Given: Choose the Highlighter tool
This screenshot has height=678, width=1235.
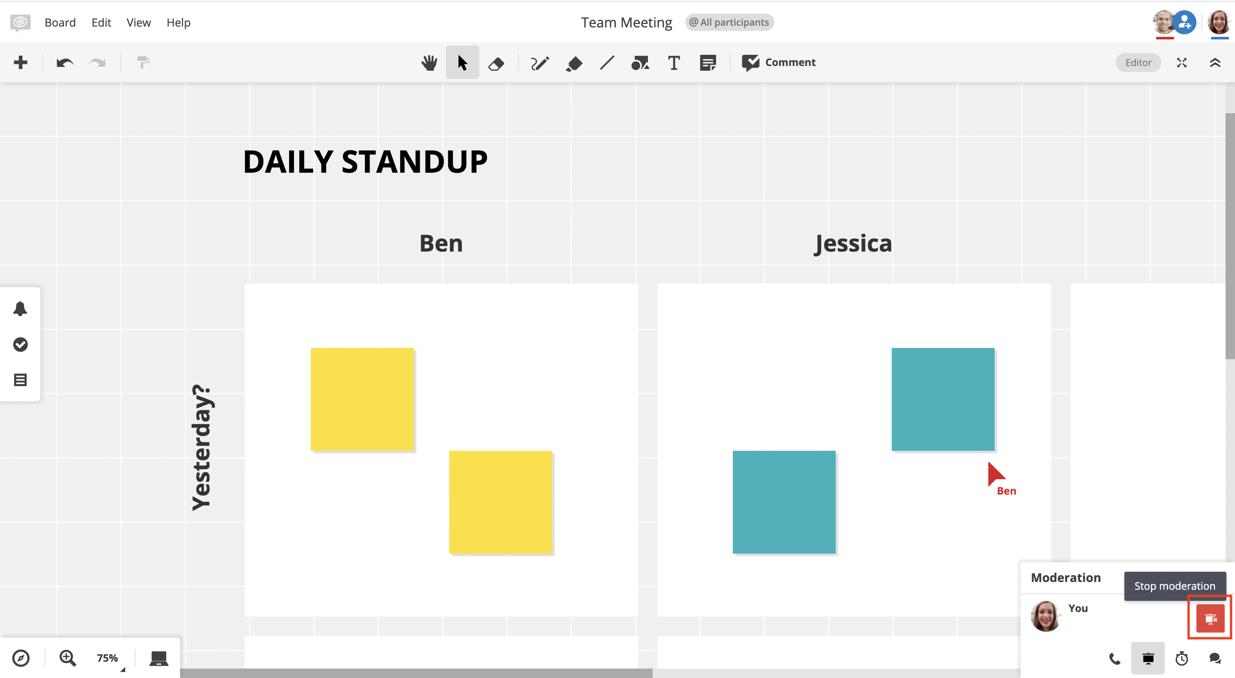Looking at the screenshot, I should (573, 63).
